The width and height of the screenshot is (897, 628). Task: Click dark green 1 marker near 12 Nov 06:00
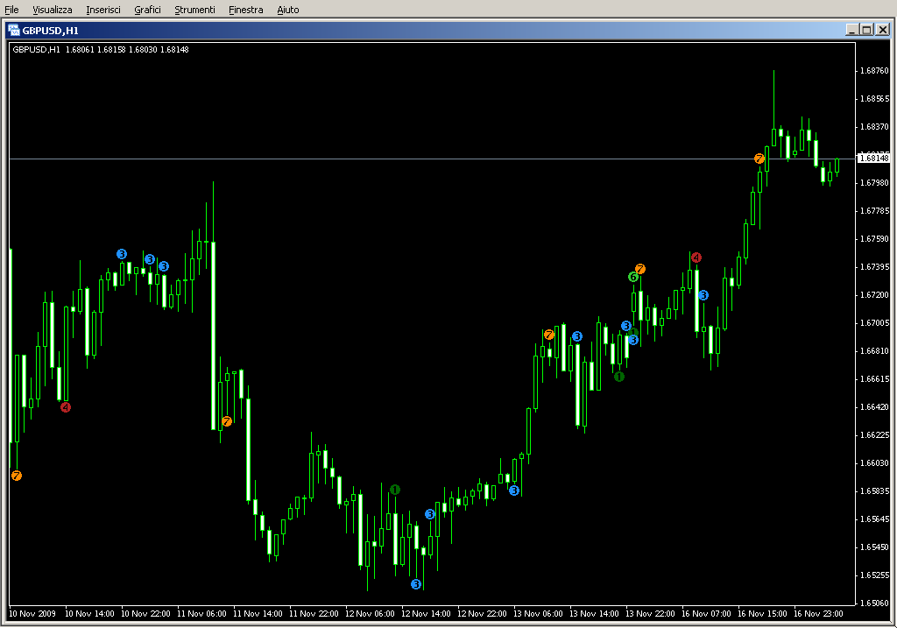(395, 490)
